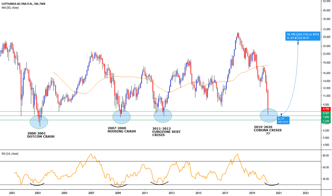Click the 45.000 price axis label
The height and width of the screenshot is (196, 332).
coord(326,10)
